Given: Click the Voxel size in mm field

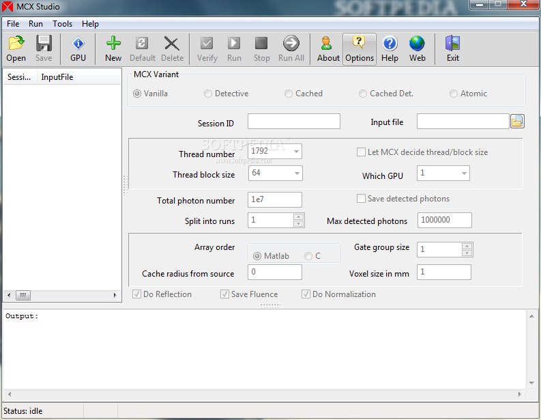Looking at the screenshot, I should click(x=443, y=272).
